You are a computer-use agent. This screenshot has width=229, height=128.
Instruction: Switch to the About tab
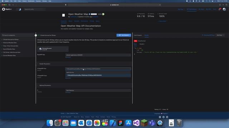70,21
